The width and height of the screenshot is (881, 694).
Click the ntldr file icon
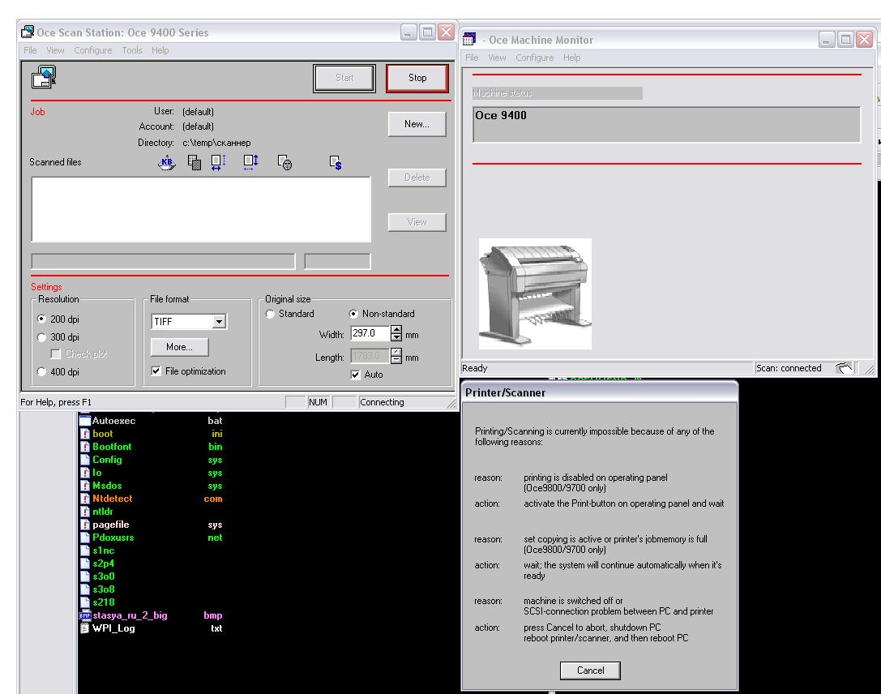[x=85, y=512]
